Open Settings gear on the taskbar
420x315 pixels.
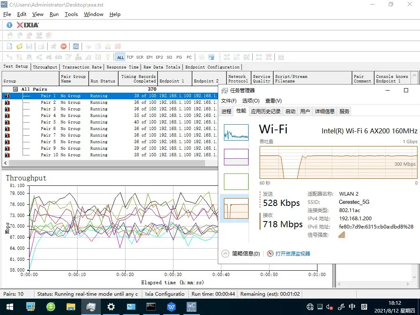click(111, 307)
